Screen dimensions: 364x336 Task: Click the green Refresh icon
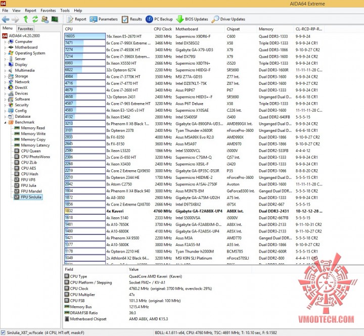35,19
